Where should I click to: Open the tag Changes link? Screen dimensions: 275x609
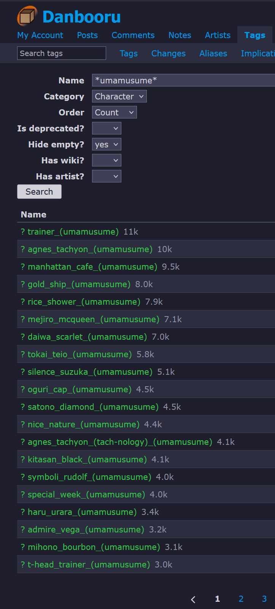(x=168, y=53)
